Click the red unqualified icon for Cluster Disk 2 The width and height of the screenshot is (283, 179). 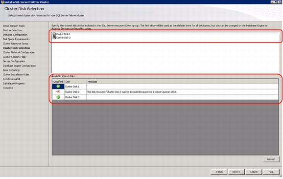tap(58, 91)
